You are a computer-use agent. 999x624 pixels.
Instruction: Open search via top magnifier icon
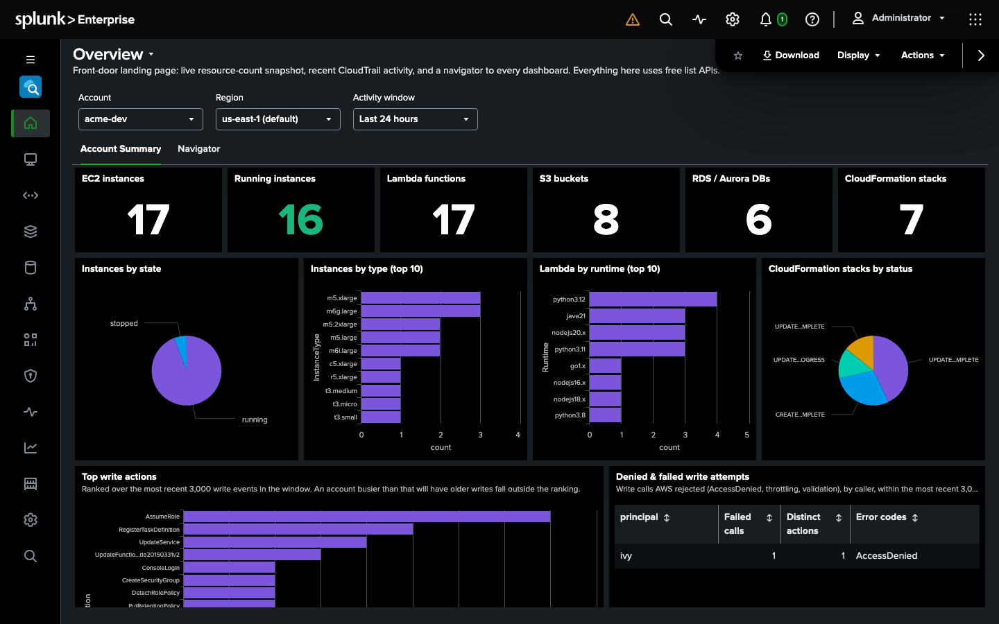[666, 19]
